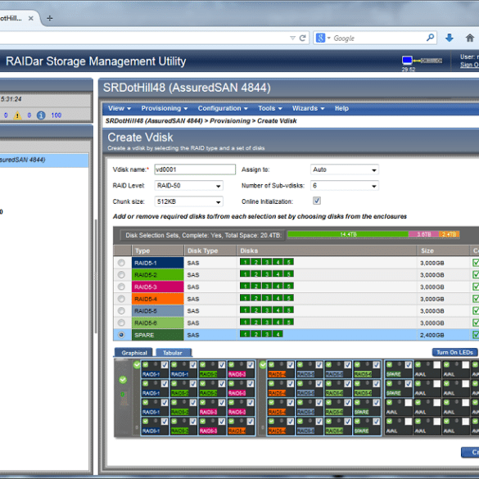Toggle the Online Initialization checkbox

[x=317, y=201]
